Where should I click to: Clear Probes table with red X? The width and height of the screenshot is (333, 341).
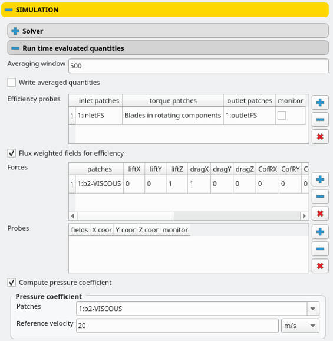point(320,265)
